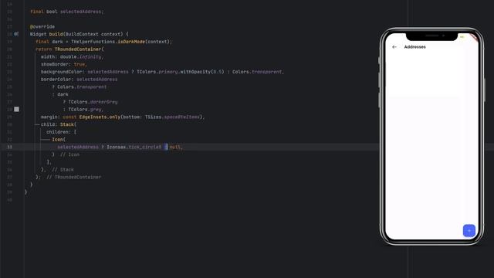Tap the back arrow beside Addresses
Image resolution: width=494 pixels, height=278 pixels.
(x=394, y=46)
